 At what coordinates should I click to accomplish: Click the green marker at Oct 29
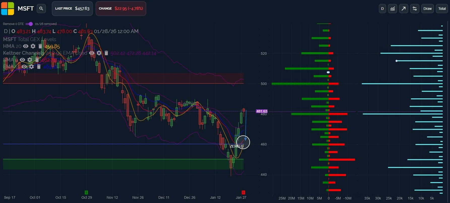tap(86, 192)
